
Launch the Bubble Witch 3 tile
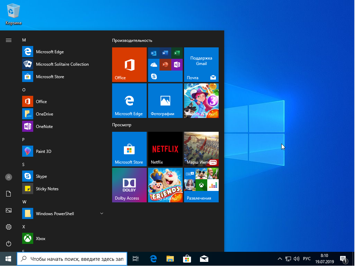[x=201, y=101]
